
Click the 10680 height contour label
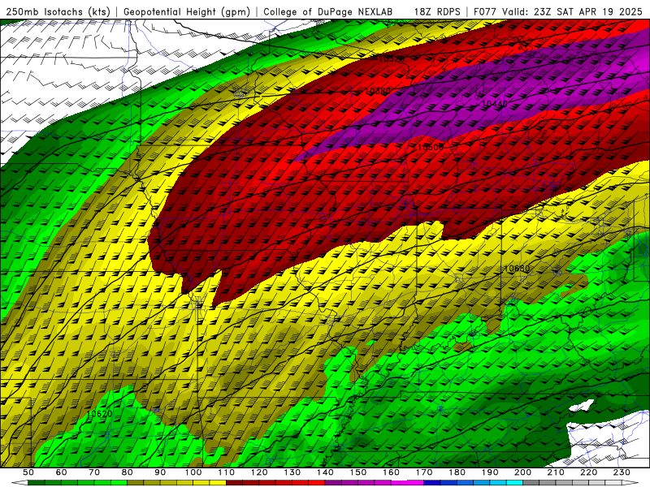click(x=517, y=268)
